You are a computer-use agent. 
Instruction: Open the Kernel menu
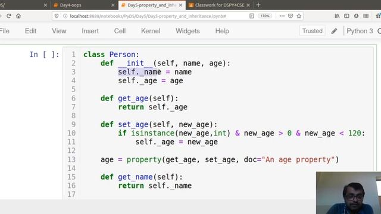[x=151, y=31]
